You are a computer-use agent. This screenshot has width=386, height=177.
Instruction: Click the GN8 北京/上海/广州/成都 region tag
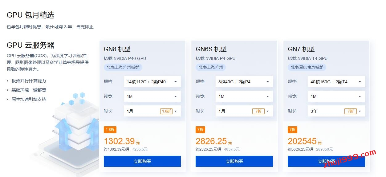coord(123,67)
